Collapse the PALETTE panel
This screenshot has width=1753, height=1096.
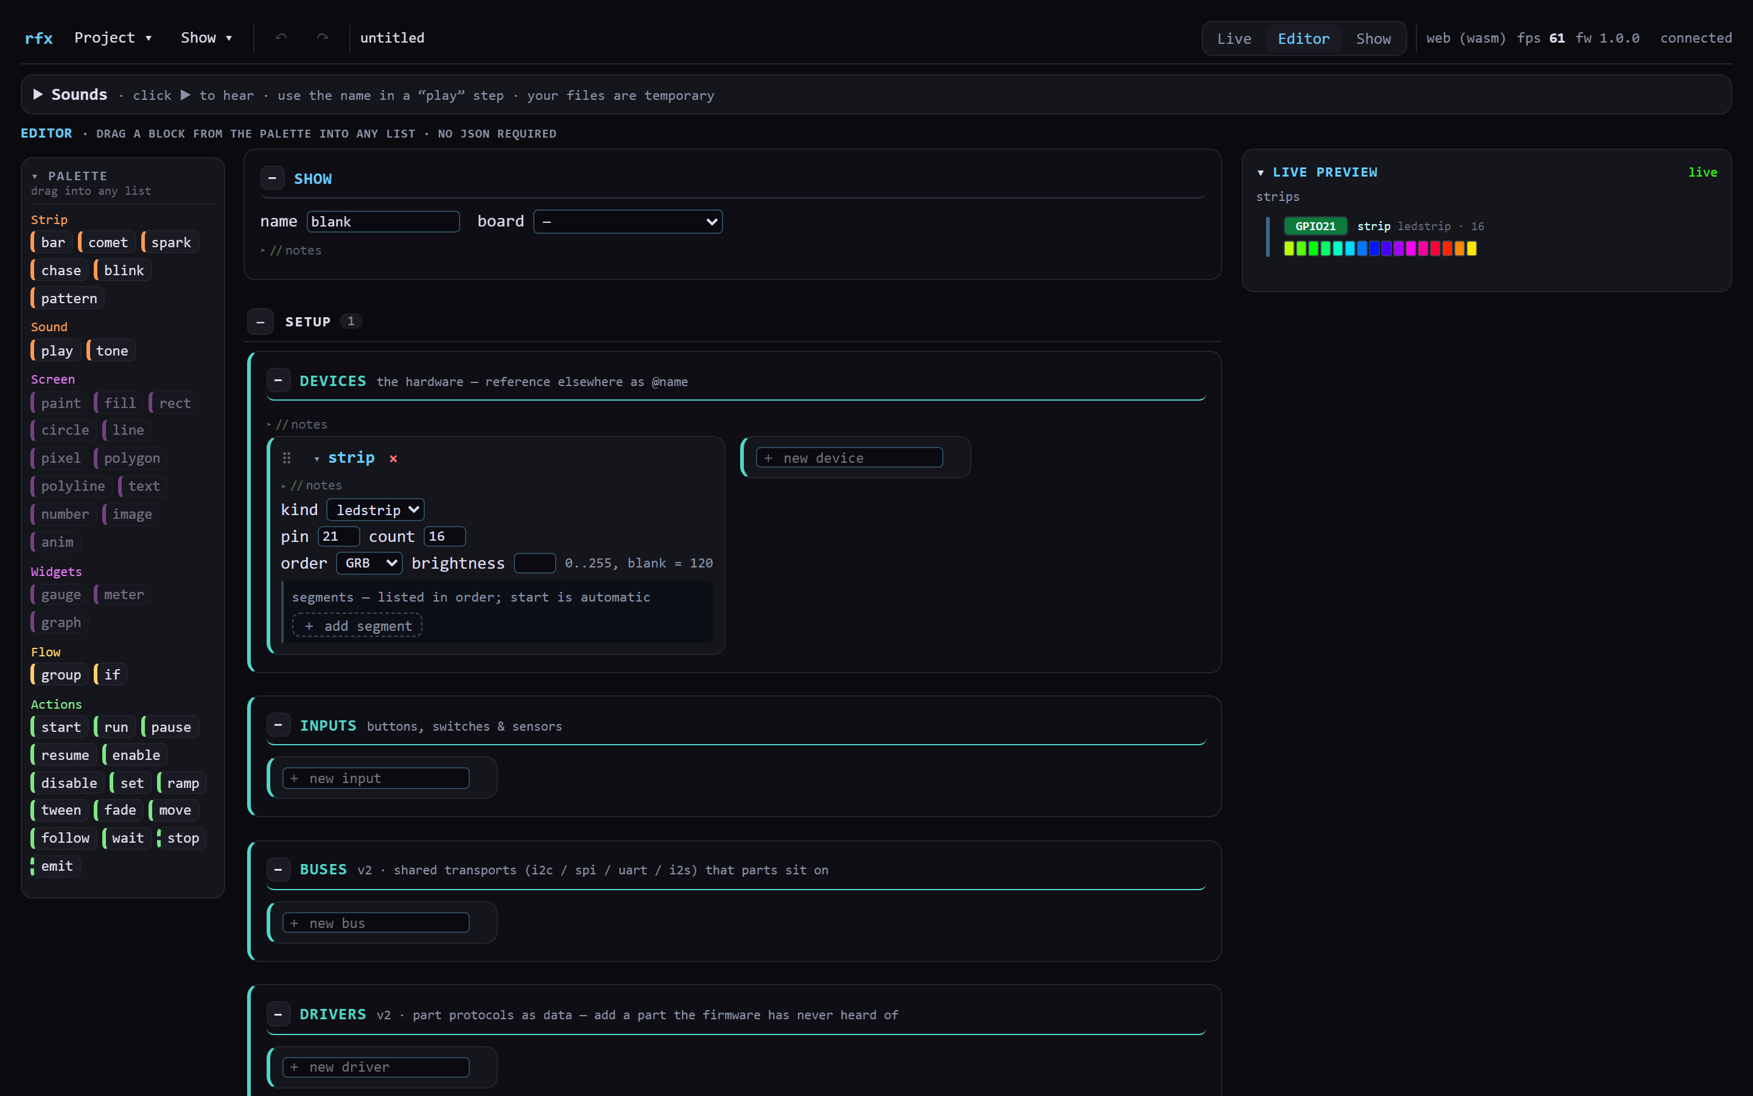click(35, 176)
